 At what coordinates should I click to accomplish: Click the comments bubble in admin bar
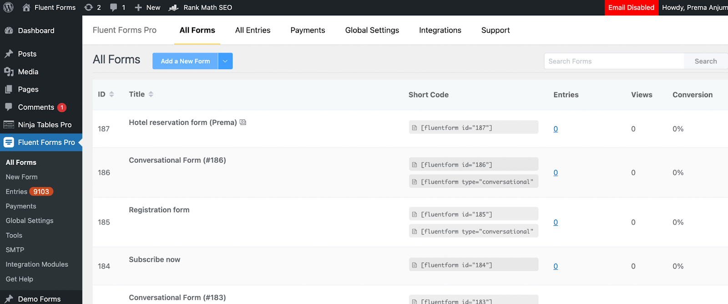tap(114, 7)
